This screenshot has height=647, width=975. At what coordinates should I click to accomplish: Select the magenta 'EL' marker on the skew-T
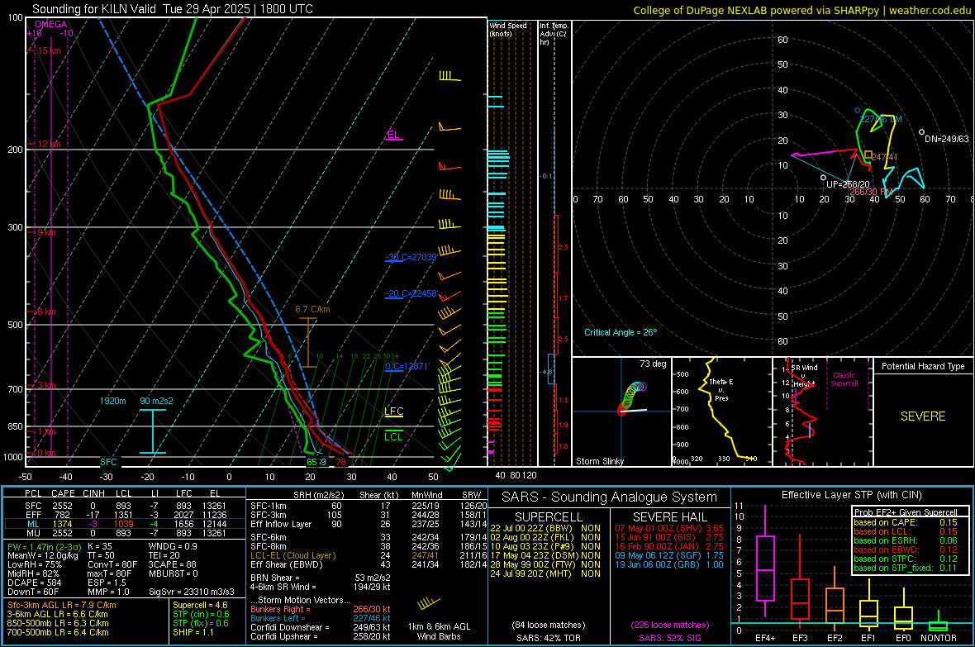click(x=393, y=135)
